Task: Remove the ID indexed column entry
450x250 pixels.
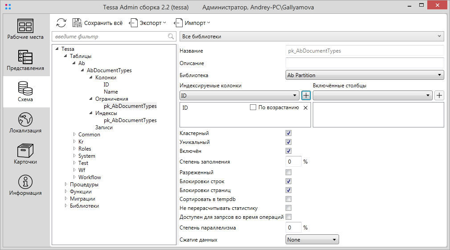Action: click(305, 108)
